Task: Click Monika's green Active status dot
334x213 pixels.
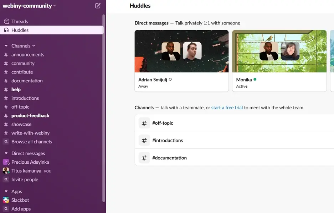Action: pyautogui.click(x=255, y=80)
